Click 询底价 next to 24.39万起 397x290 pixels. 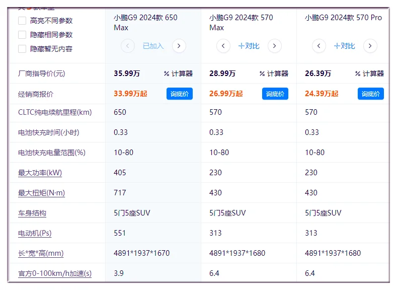coord(371,94)
